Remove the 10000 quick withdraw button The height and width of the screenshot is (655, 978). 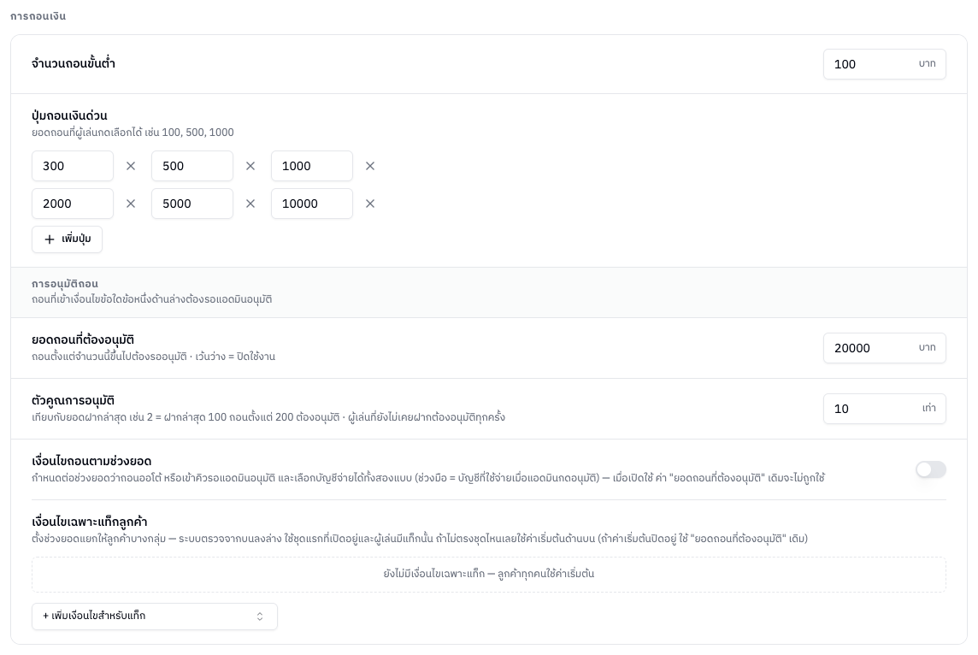tap(370, 204)
